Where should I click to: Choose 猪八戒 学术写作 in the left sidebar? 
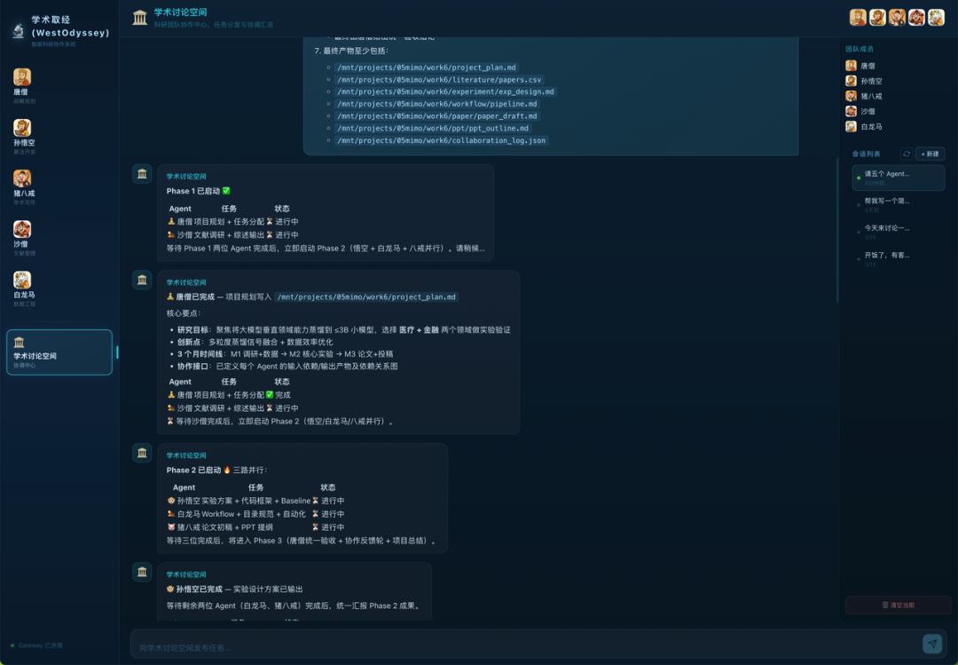pyautogui.click(x=22, y=183)
